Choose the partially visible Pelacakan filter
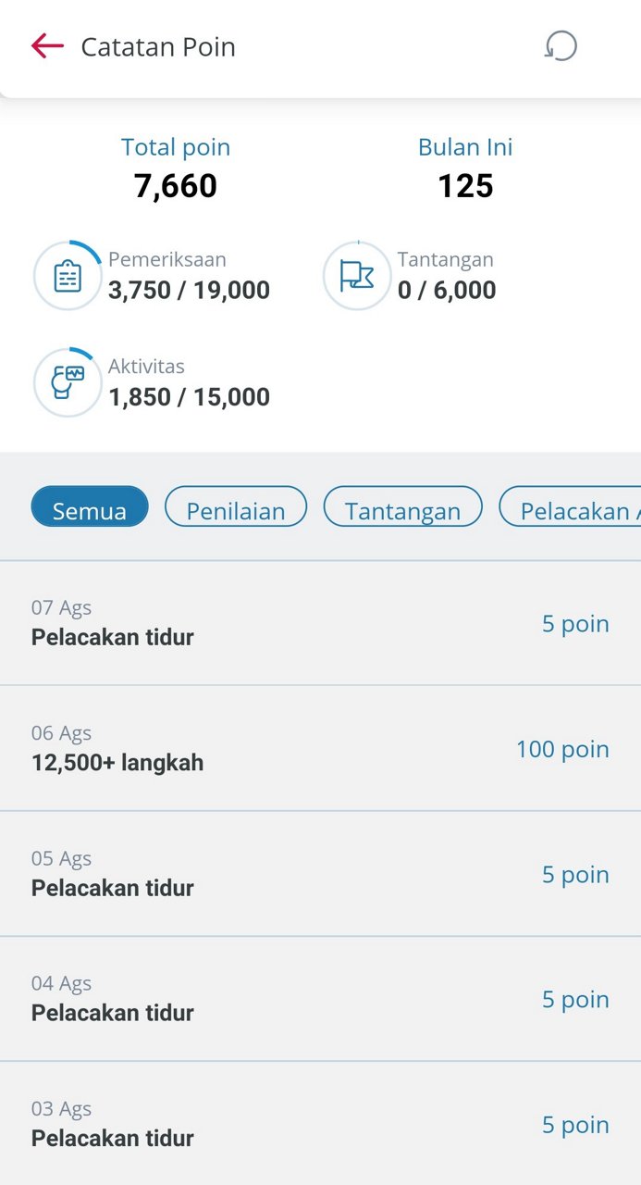The height and width of the screenshot is (1185, 641). click(572, 507)
